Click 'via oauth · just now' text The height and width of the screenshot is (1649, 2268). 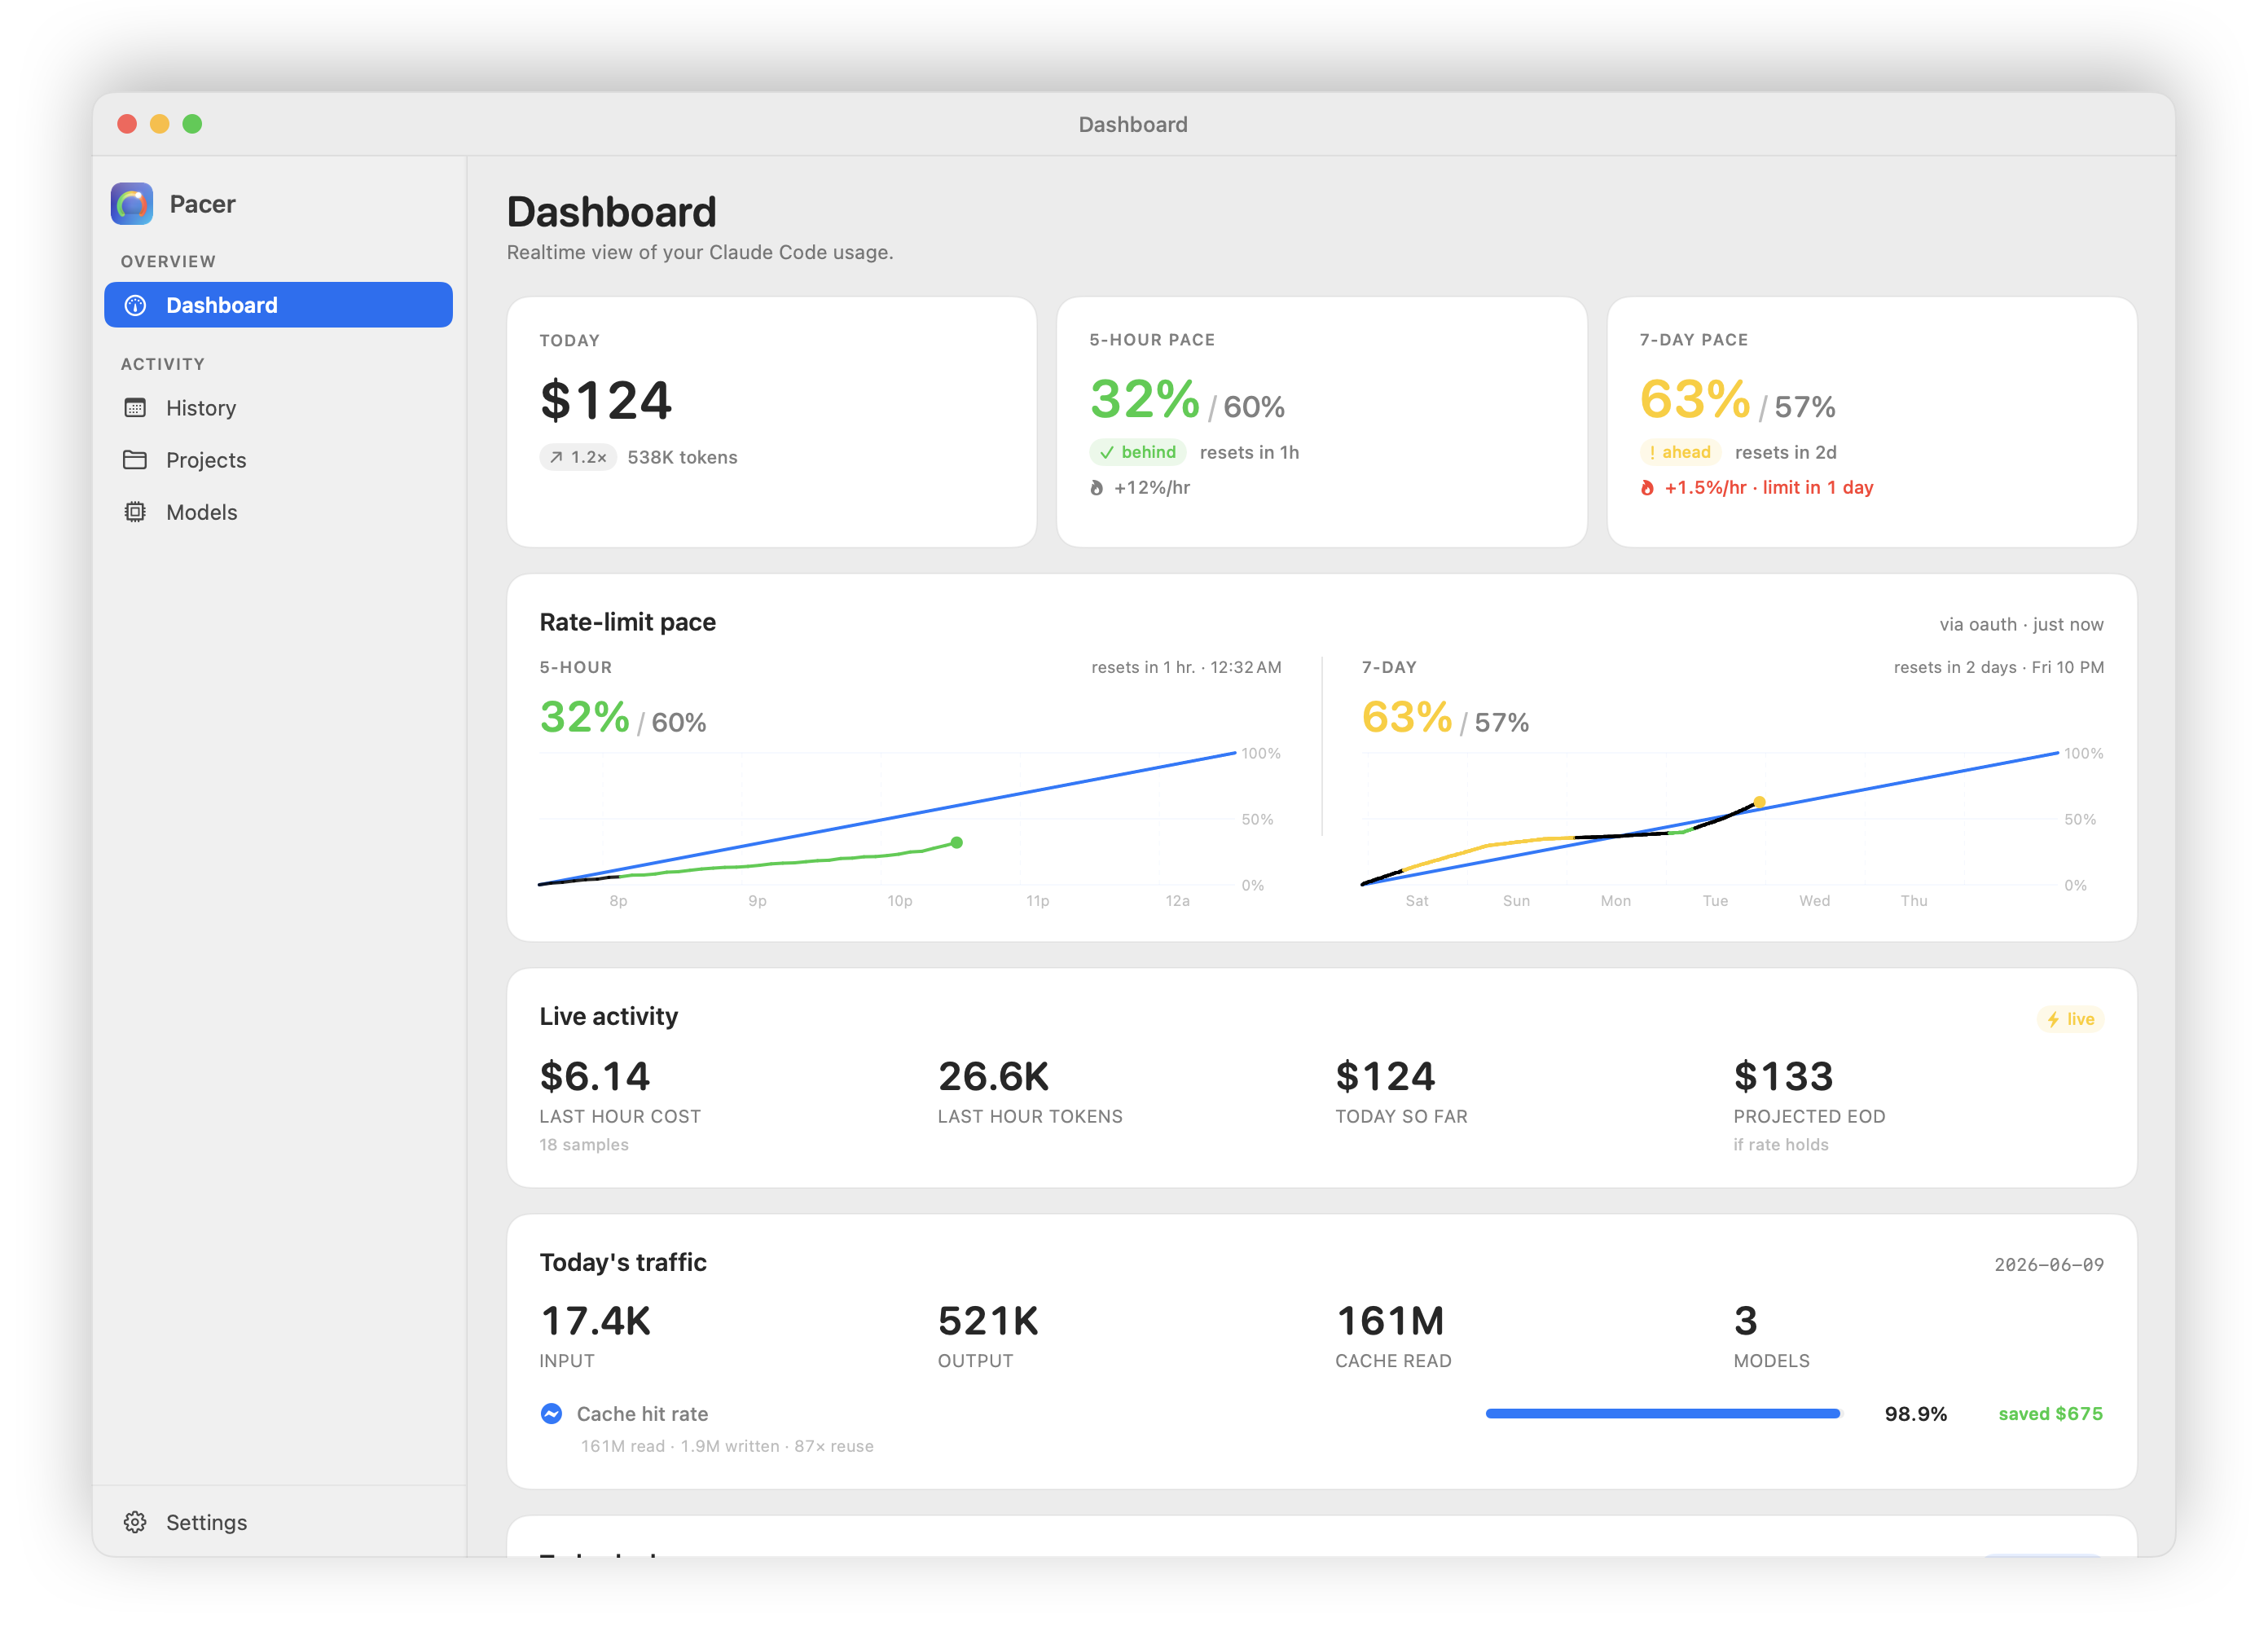tap(2021, 624)
